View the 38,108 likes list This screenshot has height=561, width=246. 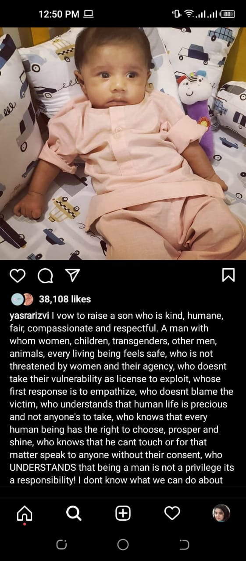65,299
